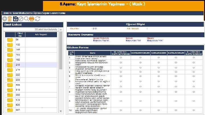The width and height of the screenshot is (205, 115).
Task: Select Kararsızım for question 6
Action: click(x=159, y=81)
